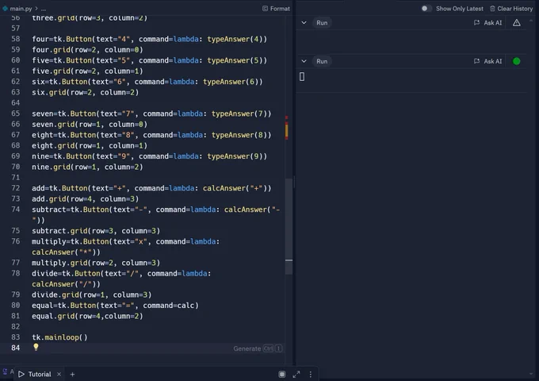This screenshot has width=539, height=381.
Task: Ask AI about the second run
Action: pos(487,61)
